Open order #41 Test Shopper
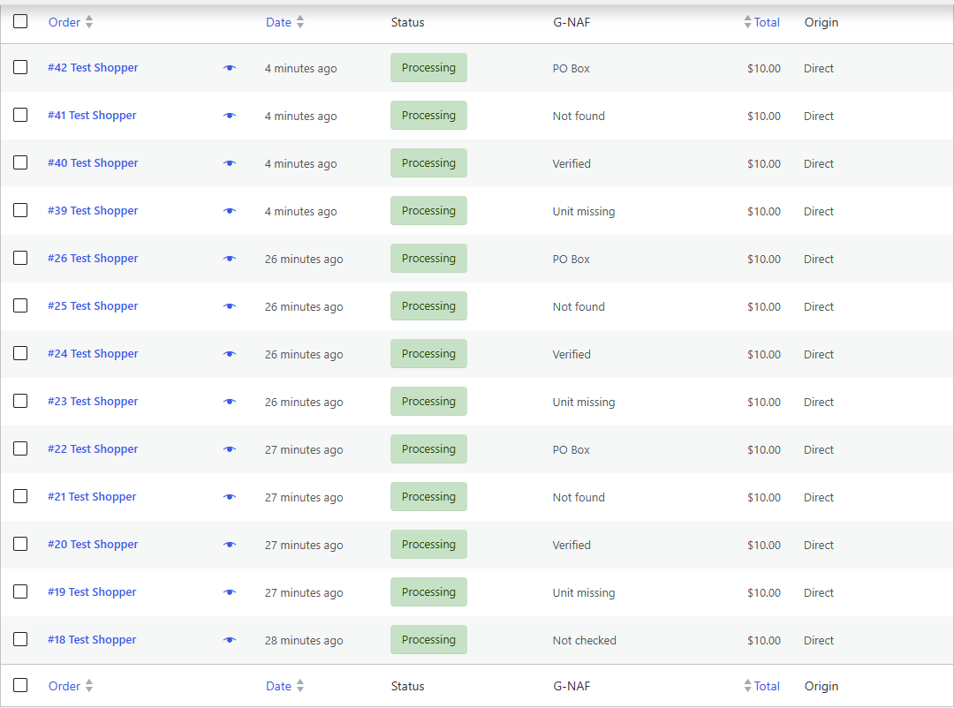Viewport: 954px width, 708px height. point(92,115)
